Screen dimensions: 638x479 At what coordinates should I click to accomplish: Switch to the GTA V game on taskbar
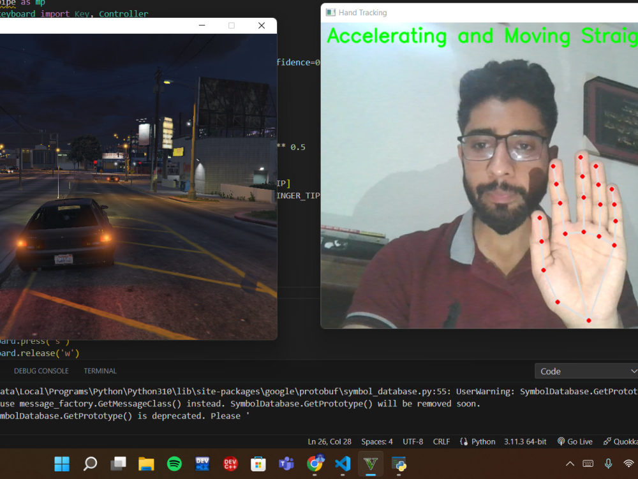pos(371,464)
